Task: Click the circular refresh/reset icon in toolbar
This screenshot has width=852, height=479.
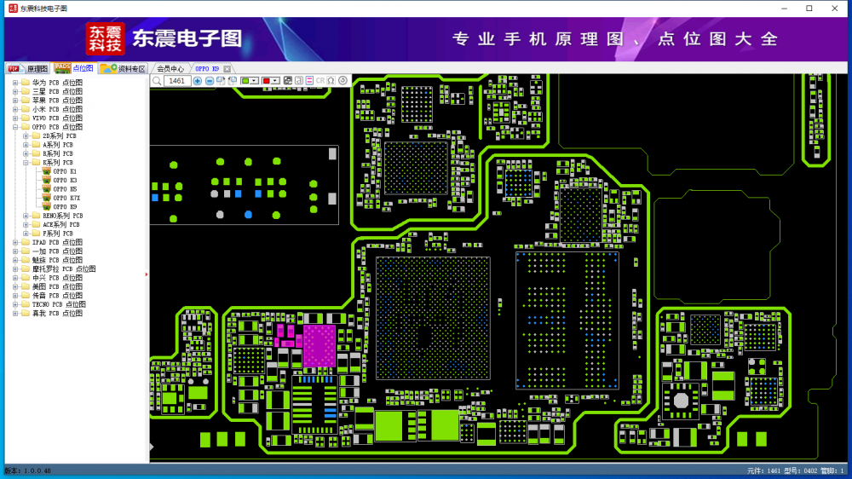Action: tap(343, 81)
